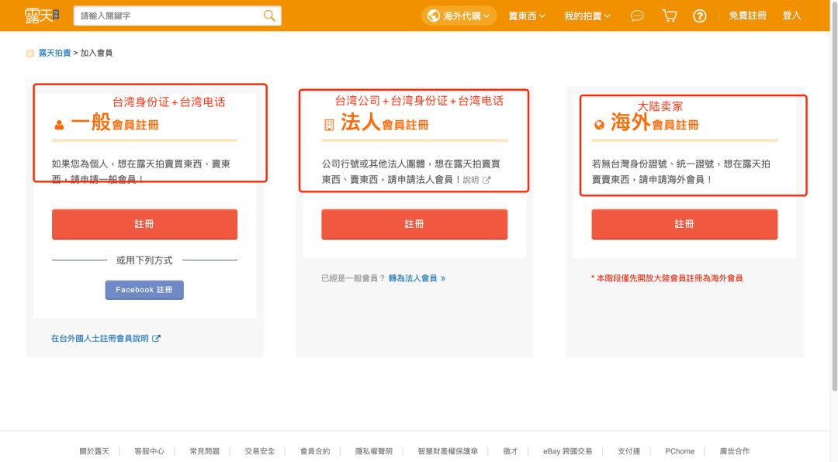Click the magnifying glass search icon
Image resolution: width=838 pixels, height=462 pixels.
269,16
